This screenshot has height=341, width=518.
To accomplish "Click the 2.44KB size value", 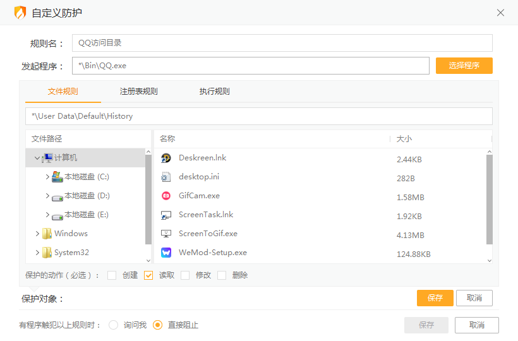I will pos(409,159).
